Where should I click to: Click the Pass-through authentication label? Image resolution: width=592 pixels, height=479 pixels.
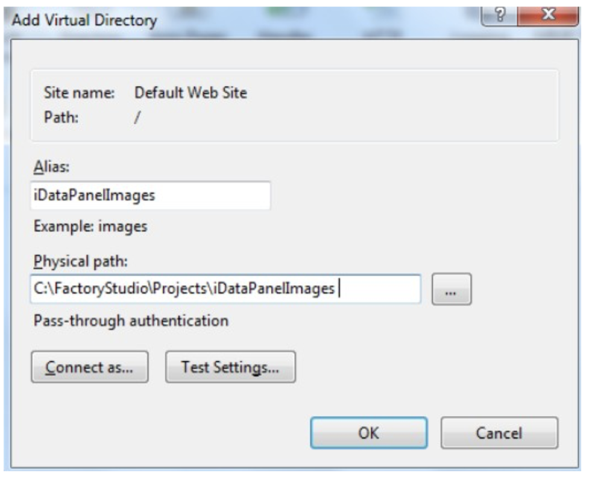point(131,321)
